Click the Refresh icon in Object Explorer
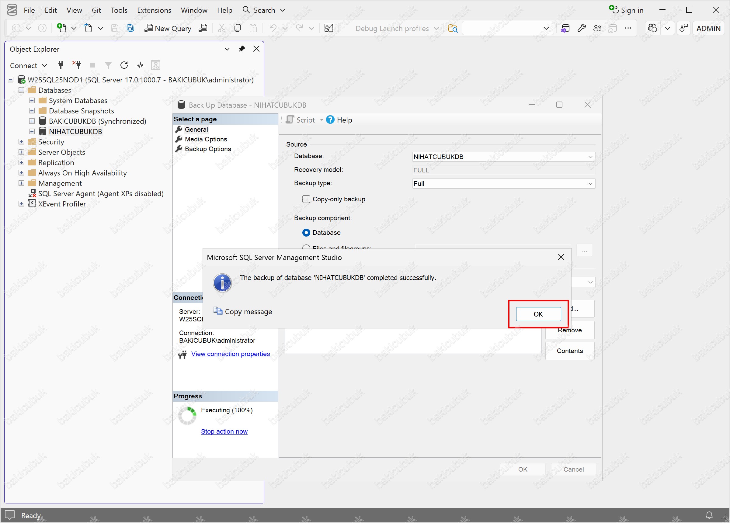 [x=124, y=65]
